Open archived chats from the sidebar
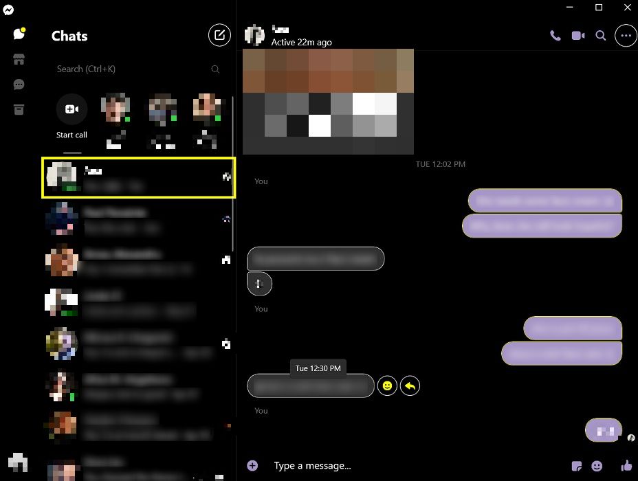638x481 pixels. point(19,109)
